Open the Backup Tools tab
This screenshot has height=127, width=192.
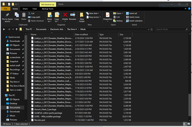coord(48,9)
